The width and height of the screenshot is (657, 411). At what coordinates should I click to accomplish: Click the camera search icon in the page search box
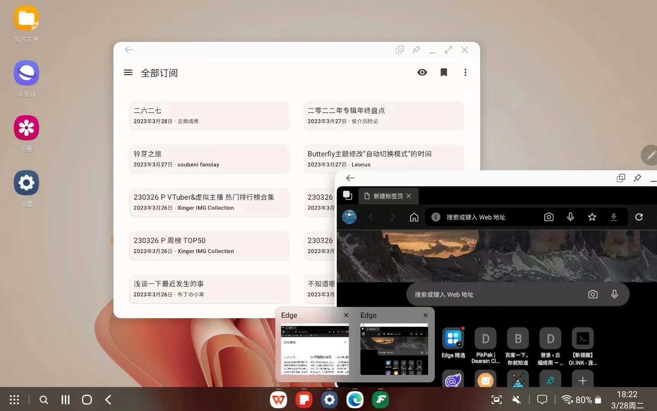tap(593, 294)
